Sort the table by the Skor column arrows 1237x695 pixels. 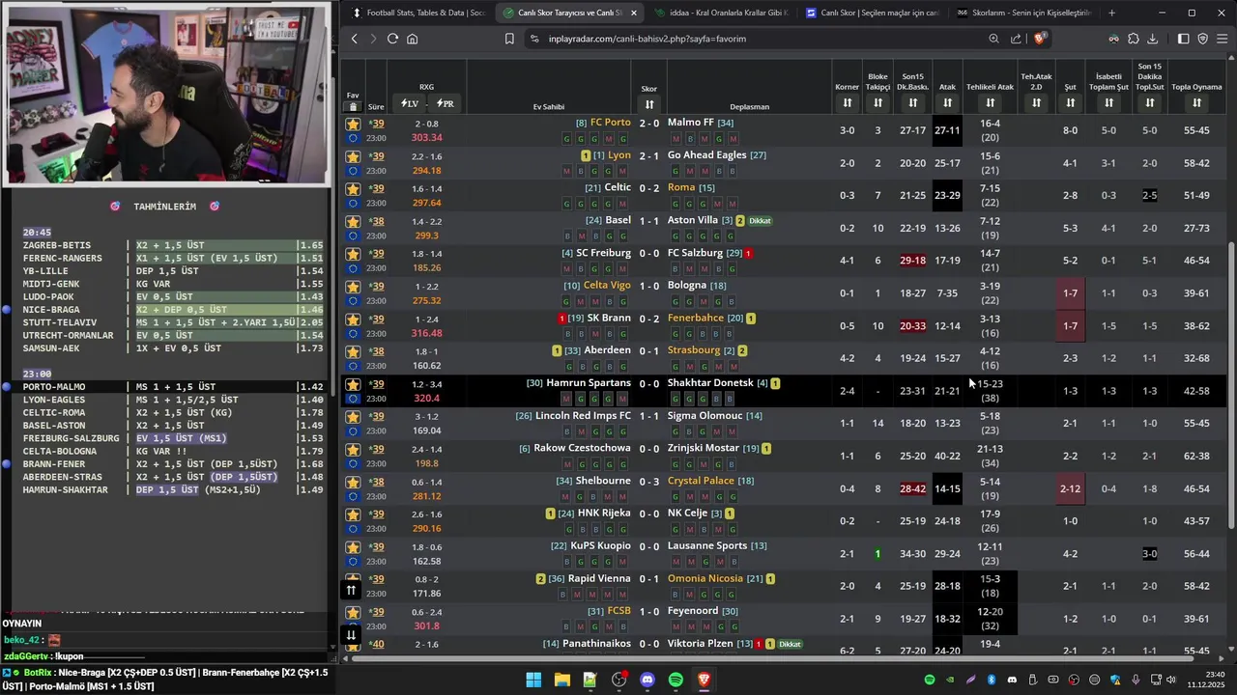pyautogui.click(x=649, y=104)
